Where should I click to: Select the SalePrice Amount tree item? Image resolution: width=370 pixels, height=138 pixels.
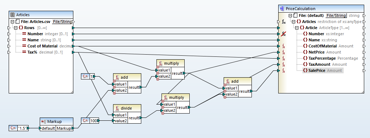click(x=323, y=70)
